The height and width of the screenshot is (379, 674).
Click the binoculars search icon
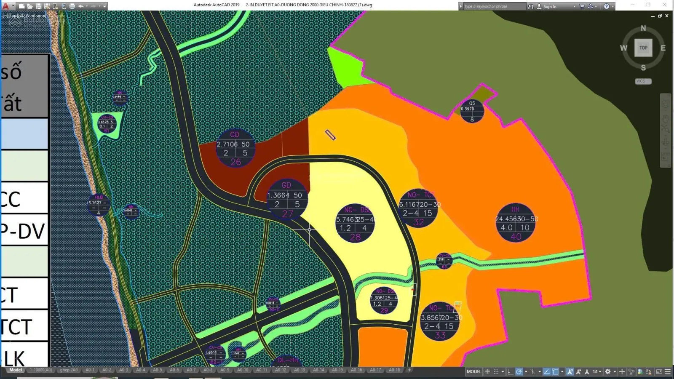tap(531, 6)
